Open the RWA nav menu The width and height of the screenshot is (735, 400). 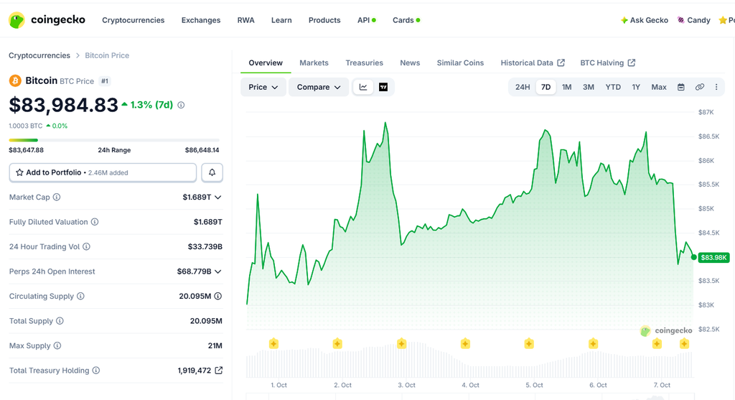coord(245,20)
